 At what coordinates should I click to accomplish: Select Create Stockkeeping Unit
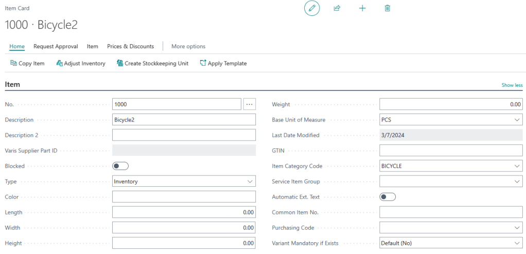(152, 64)
